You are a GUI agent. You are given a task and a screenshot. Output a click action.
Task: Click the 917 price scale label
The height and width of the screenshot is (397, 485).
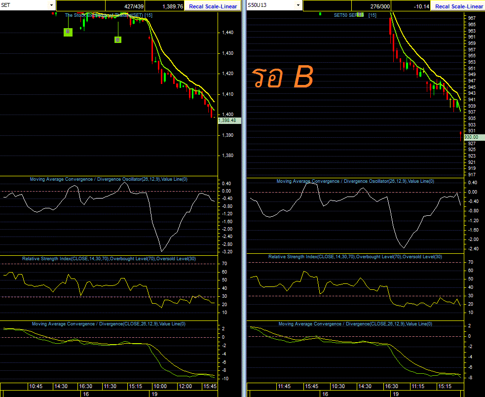click(x=472, y=175)
